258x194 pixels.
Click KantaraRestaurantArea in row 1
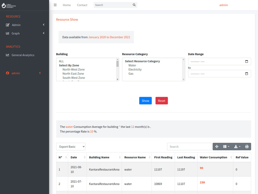point(104,169)
